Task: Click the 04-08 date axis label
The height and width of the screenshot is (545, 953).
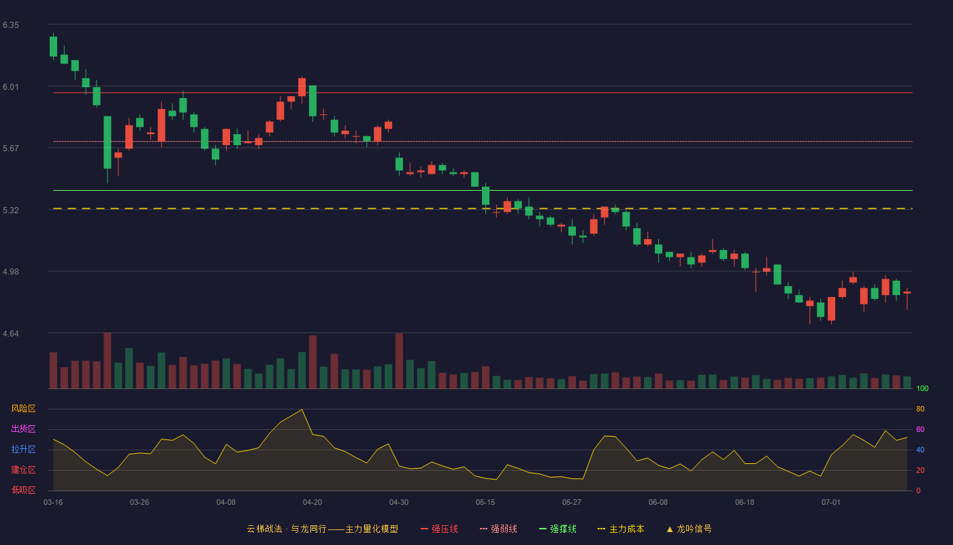Action: (226, 502)
